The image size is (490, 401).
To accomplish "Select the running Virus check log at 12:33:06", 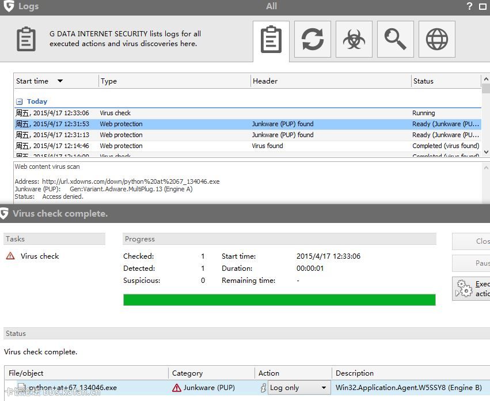I will coord(248,113).
